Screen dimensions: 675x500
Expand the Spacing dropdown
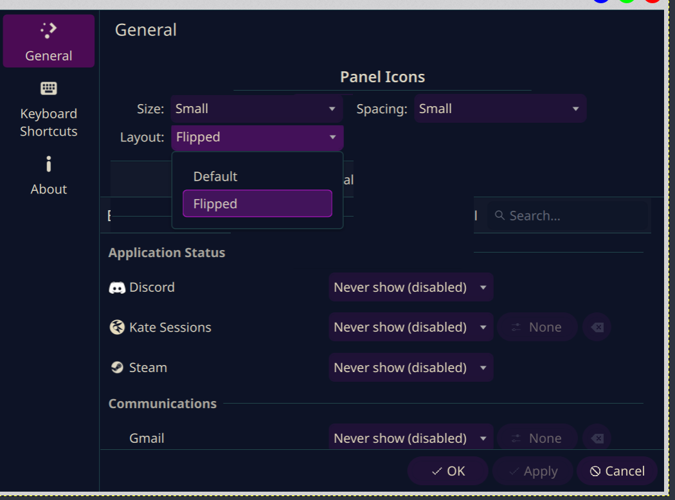pos(500,109)
